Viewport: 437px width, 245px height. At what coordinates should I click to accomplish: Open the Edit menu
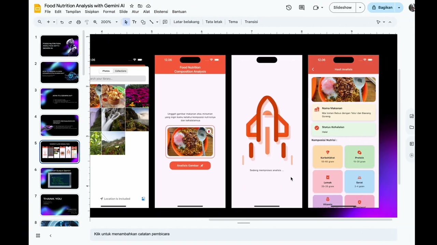pos(58,12)
